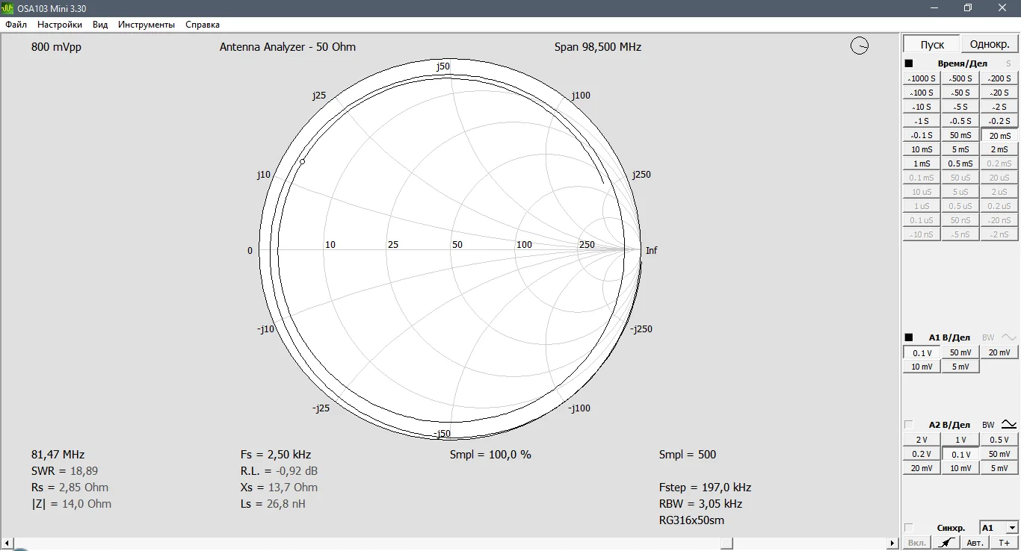
Task: Open the Файл menu
Action: [x=16, y=25]
